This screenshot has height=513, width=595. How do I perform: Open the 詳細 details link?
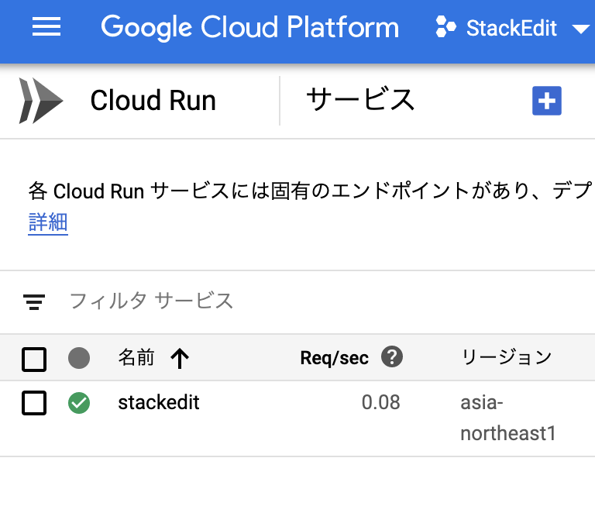click(x=48, y=222)
